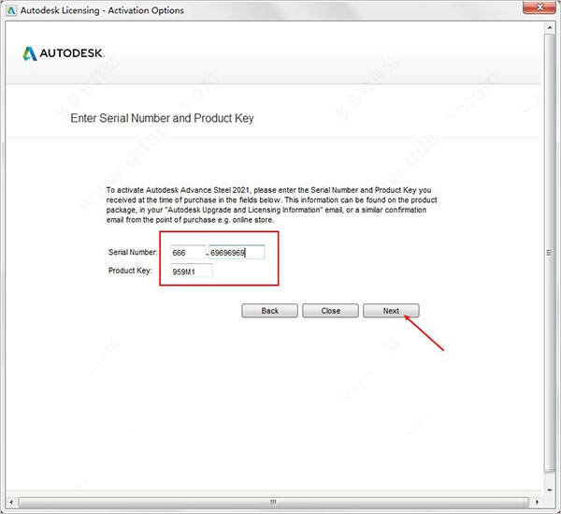Click the Autodesk logo in the header

tap(64, 53)
